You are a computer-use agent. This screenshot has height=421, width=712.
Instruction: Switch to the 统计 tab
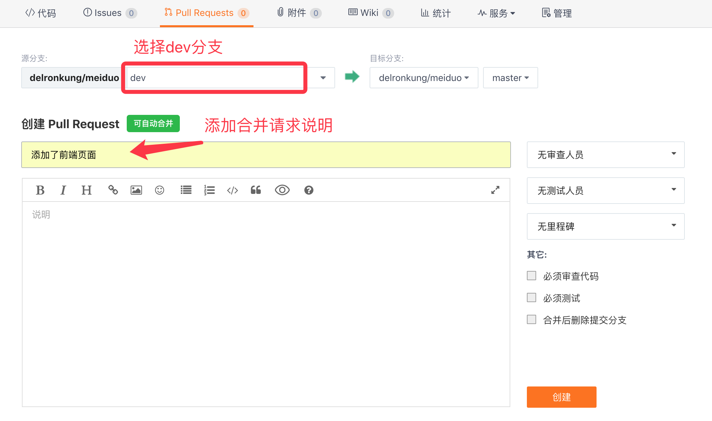(x=436, y=13)
